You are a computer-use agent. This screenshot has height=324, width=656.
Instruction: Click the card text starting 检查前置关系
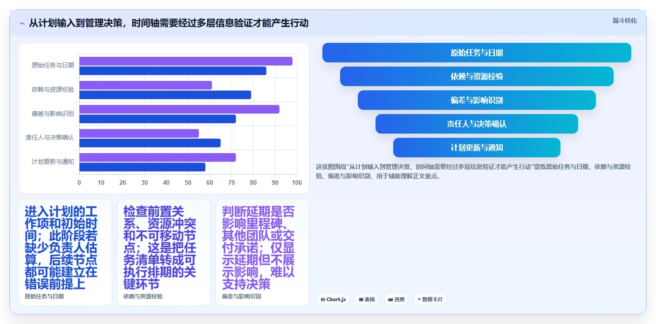tap(160, 248)
